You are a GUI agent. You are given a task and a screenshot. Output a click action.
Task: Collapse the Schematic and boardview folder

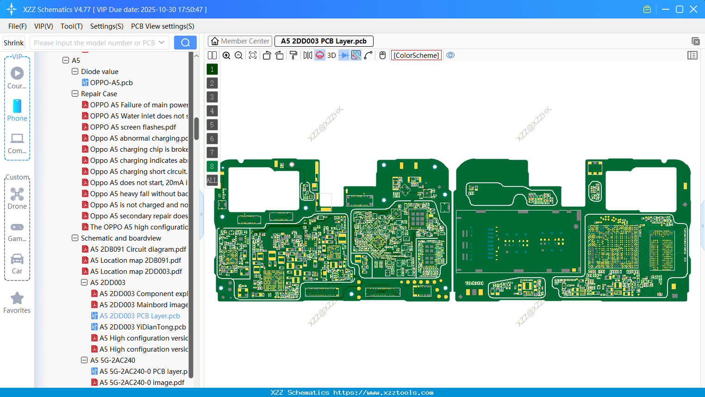[75, 238]
